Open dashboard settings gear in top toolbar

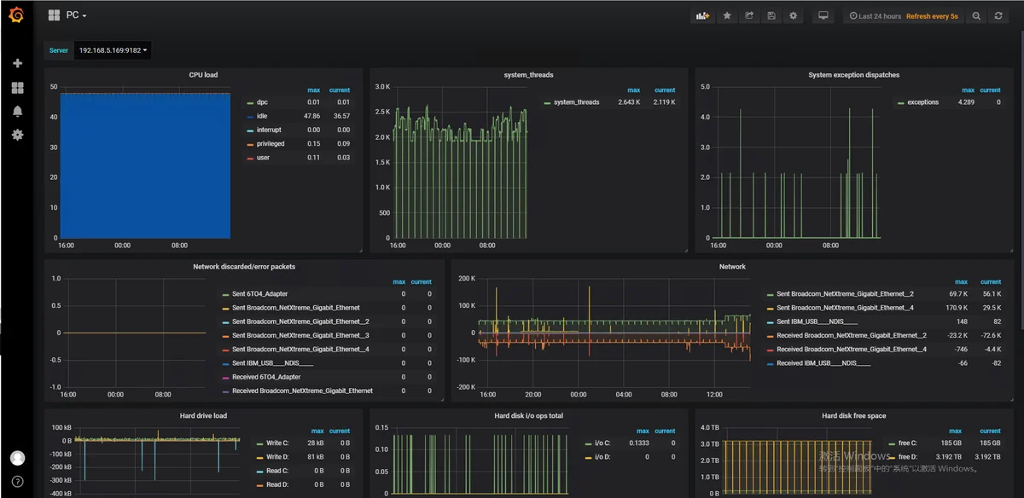(794, 16)
